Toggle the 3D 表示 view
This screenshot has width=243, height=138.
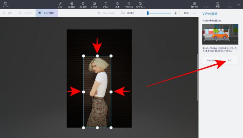click(128, 13)
